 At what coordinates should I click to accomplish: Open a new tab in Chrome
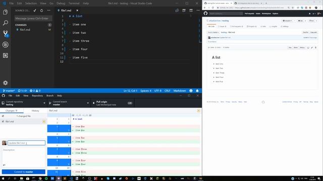(x=266, y=3)
